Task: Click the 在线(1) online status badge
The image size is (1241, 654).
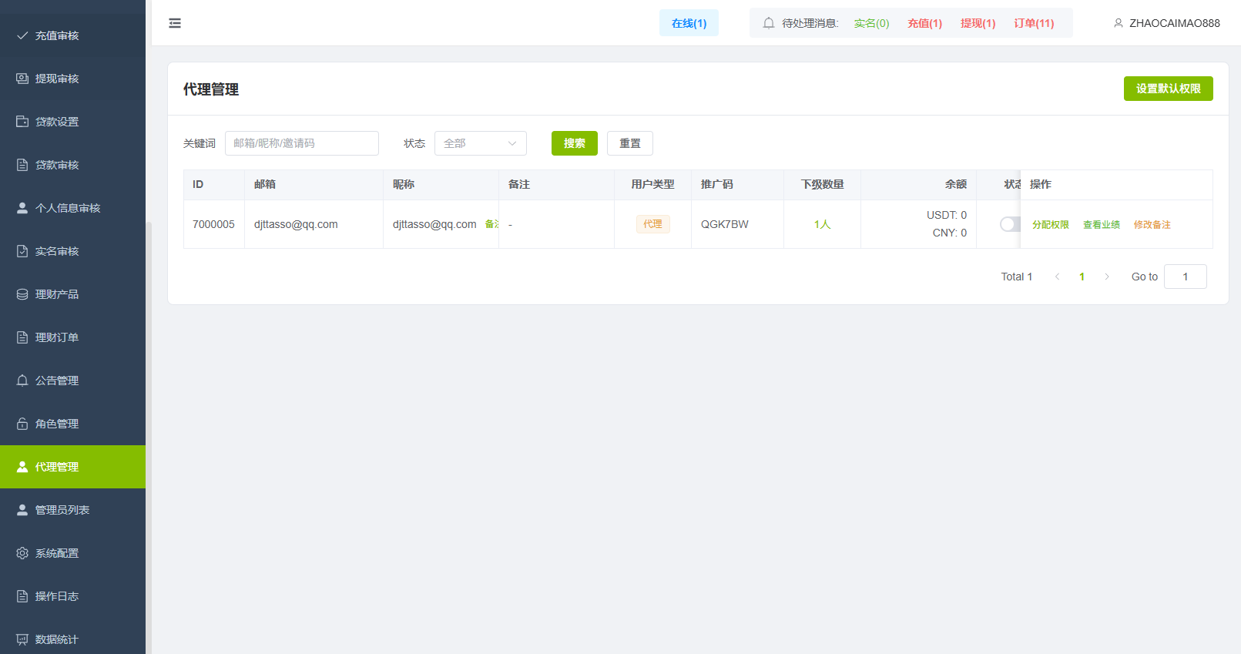Action: coord(689,23)
